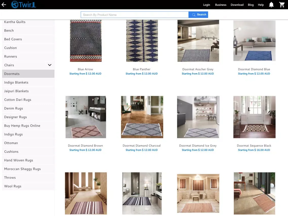Open the Cushions category
This screenshot has height=216, width=288.
[28, 151]
